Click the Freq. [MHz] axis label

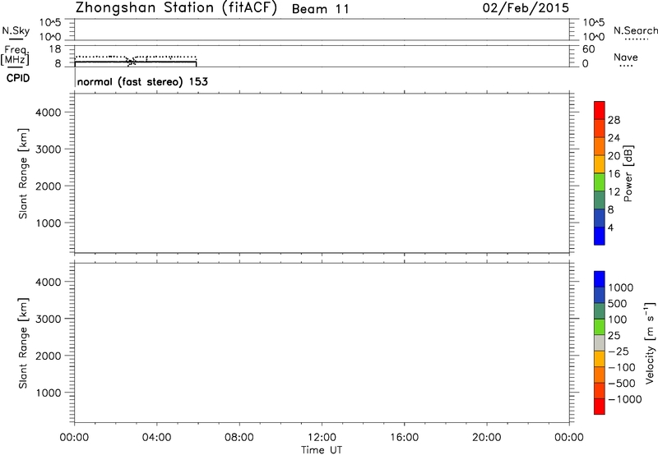point(16,55)
